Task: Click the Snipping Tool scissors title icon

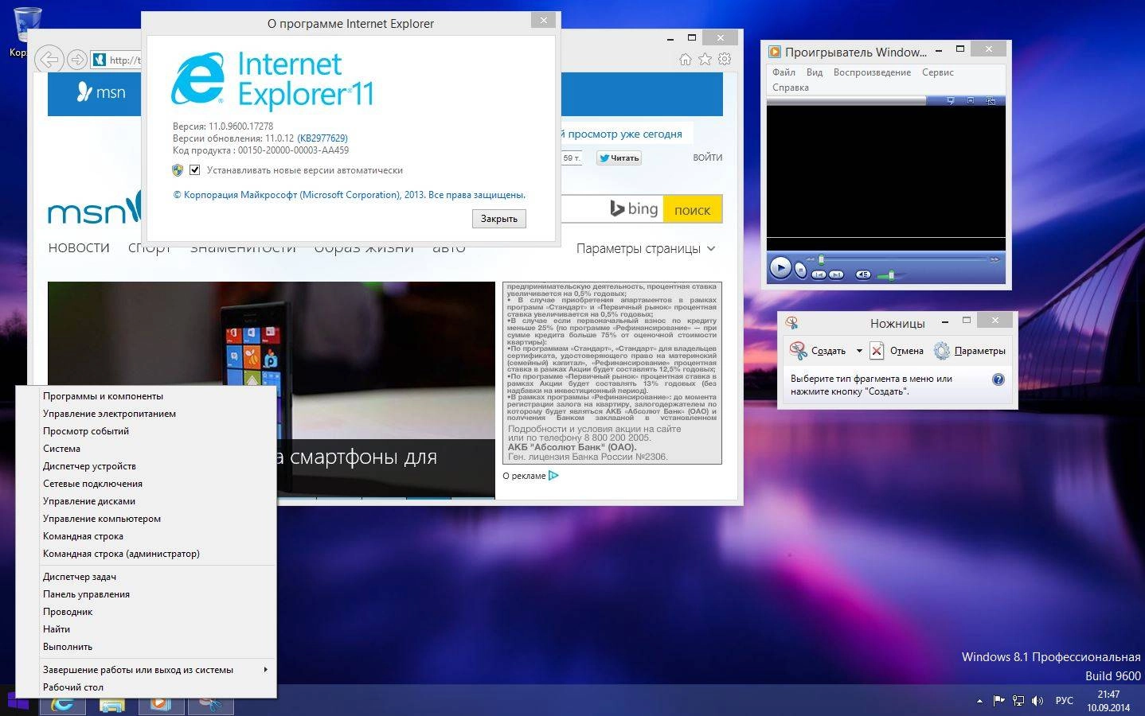Action: pyautogui.click(x=791, y=322)
